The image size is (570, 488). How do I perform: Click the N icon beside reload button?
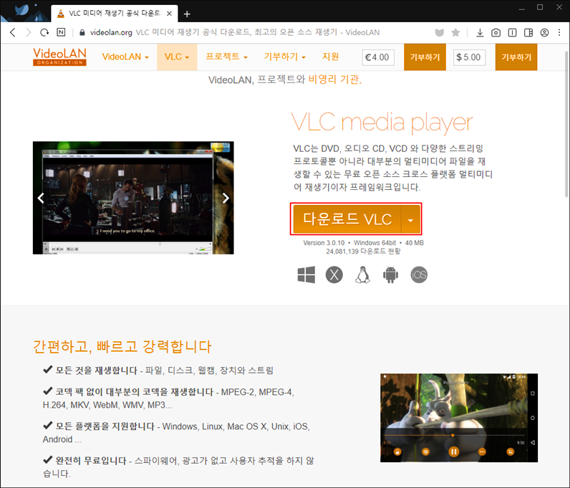(x=61, y=32)
